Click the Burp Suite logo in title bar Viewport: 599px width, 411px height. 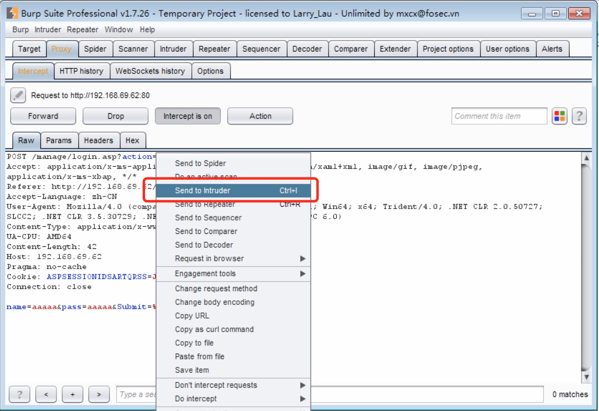coord(12,13)
